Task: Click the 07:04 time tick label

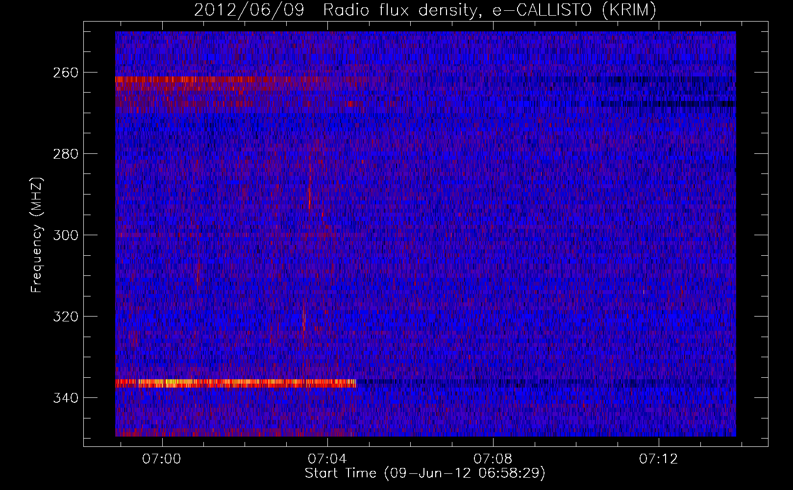Action: pos(327,459)
